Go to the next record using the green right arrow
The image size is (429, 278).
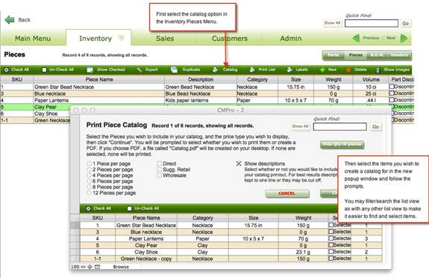coord(404,38)
